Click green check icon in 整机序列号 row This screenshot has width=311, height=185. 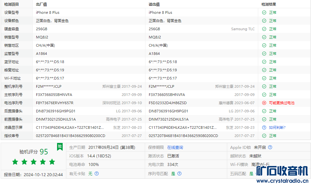coord(264,86)
